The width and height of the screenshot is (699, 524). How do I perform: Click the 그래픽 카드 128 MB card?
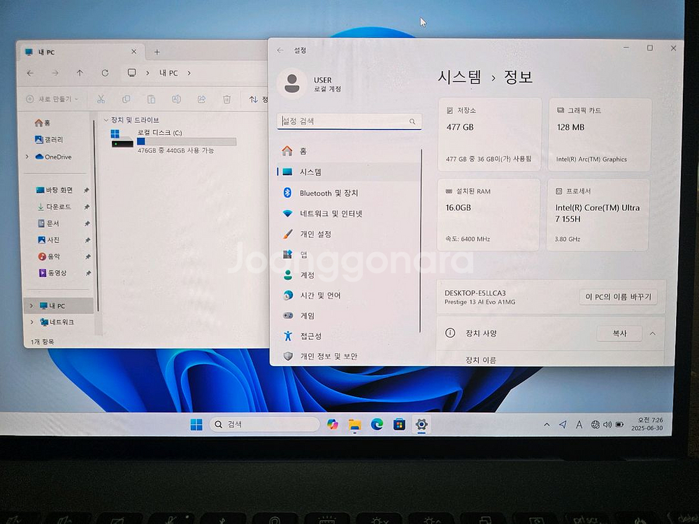point(600,135)
